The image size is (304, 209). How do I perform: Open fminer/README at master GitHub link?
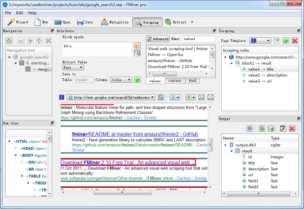[x=135, y=134]
